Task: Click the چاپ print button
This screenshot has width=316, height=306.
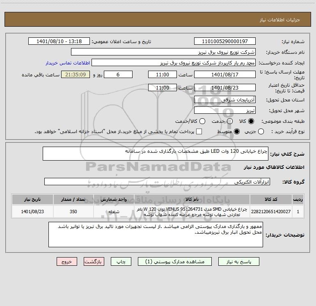Action: [121, 261]
